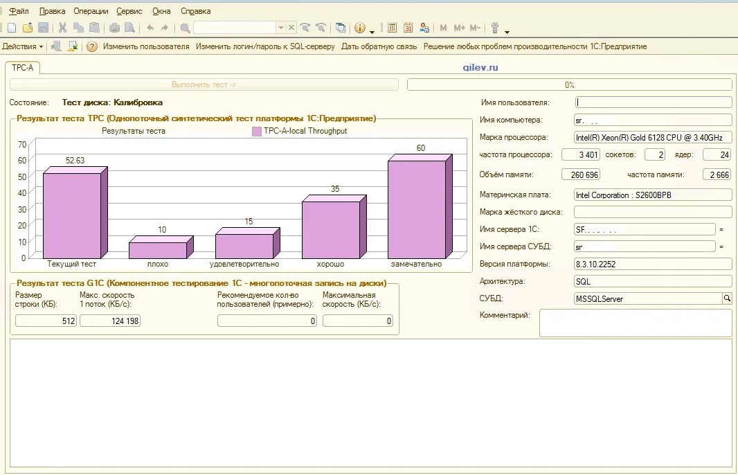Viewport: 738px width, 475px height.
Task: Click the ядер field showing 24
Action: point(717,154)
